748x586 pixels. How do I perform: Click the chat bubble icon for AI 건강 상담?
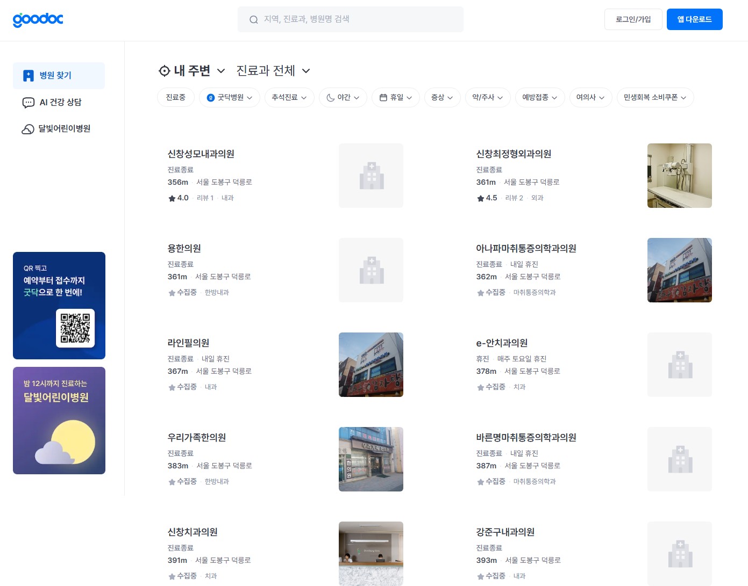(x=28, y=102)
